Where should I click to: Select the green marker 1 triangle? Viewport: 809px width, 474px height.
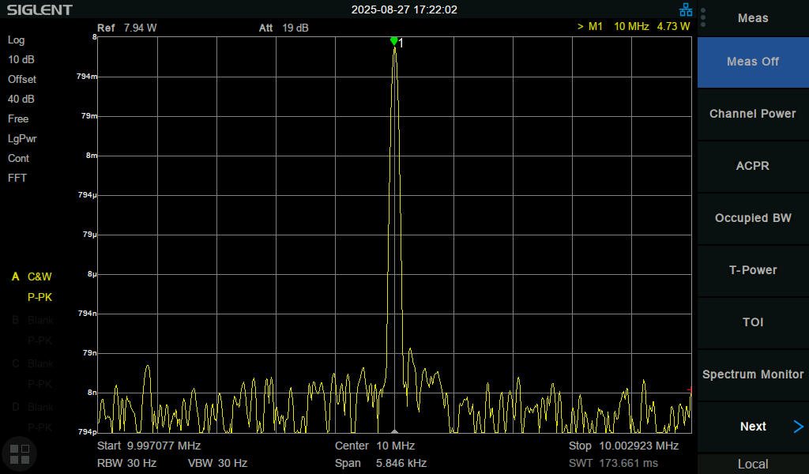click(393, 41)
